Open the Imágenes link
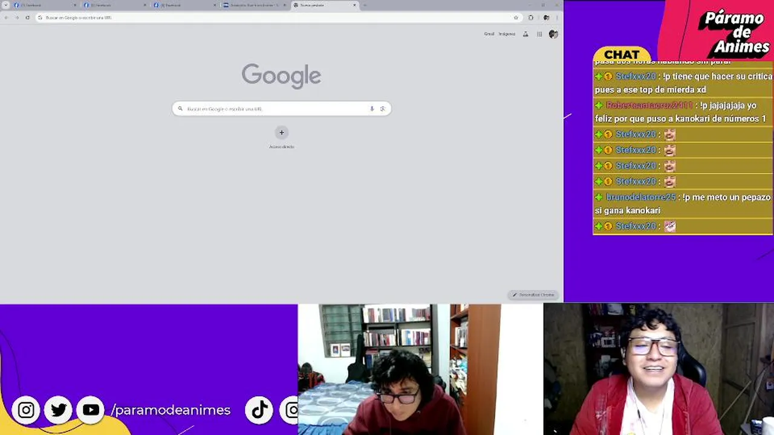The height and width of the screenshot is (435, 774). click(x=507, y=34)
